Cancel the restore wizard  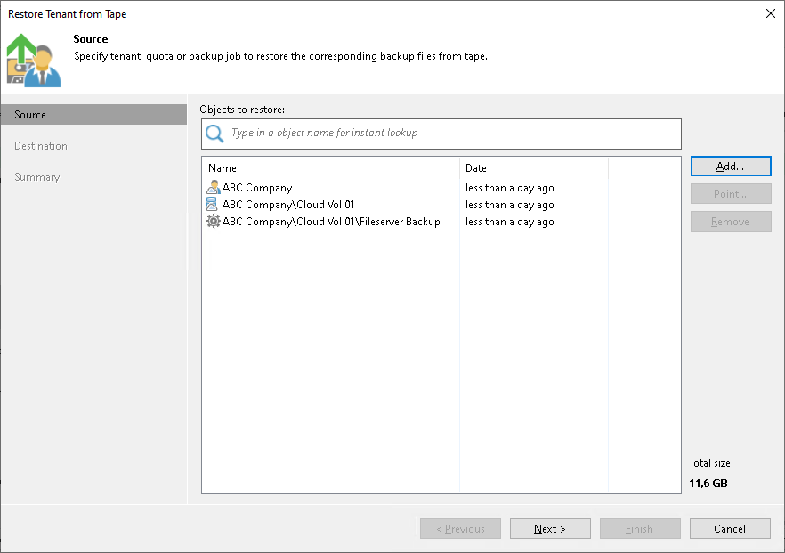730,528
